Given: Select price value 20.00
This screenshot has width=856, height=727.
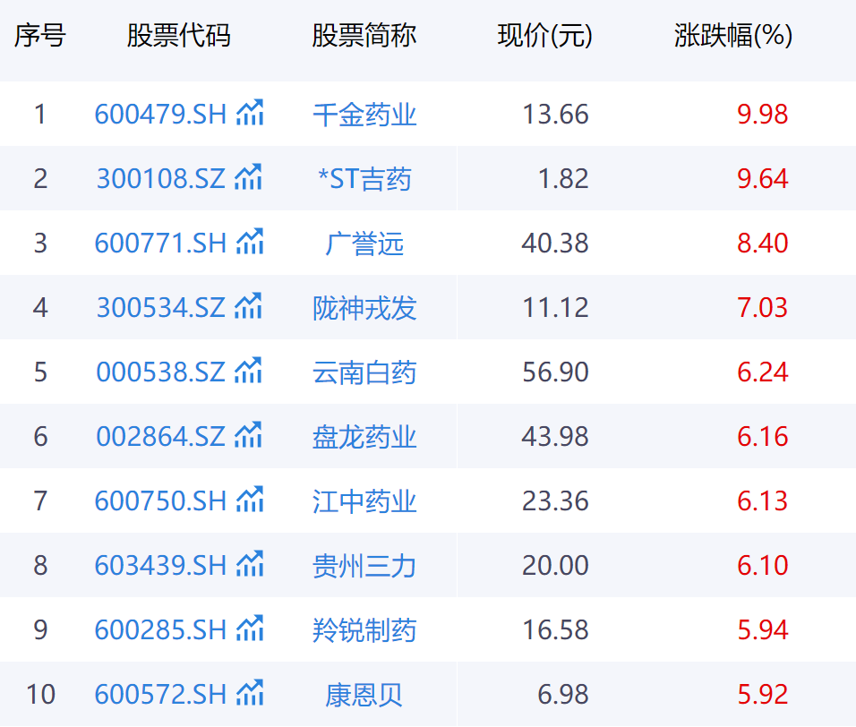Looking at the screenshot, I should (x=555, y=566).
